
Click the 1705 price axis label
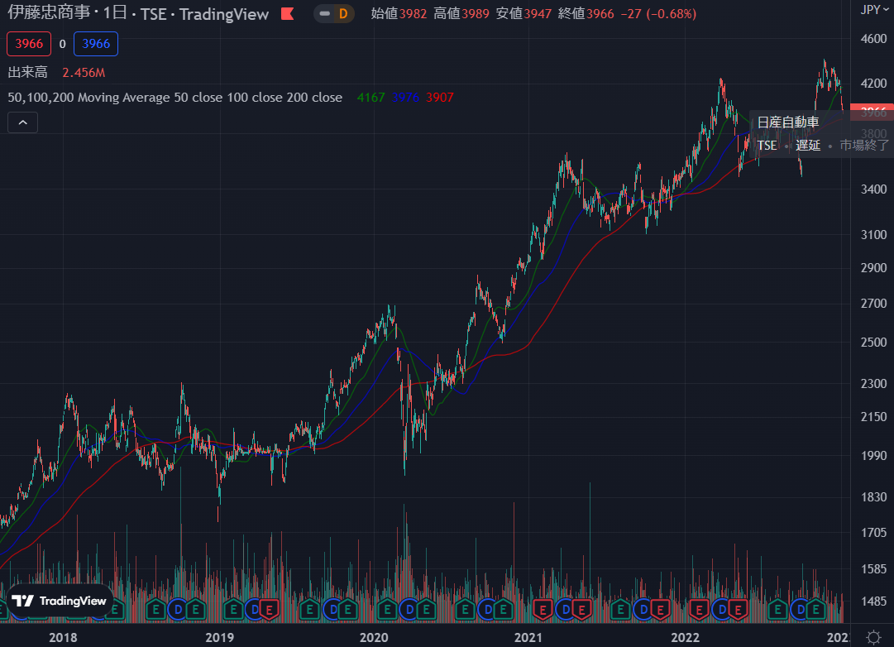[x=873, y=532]
